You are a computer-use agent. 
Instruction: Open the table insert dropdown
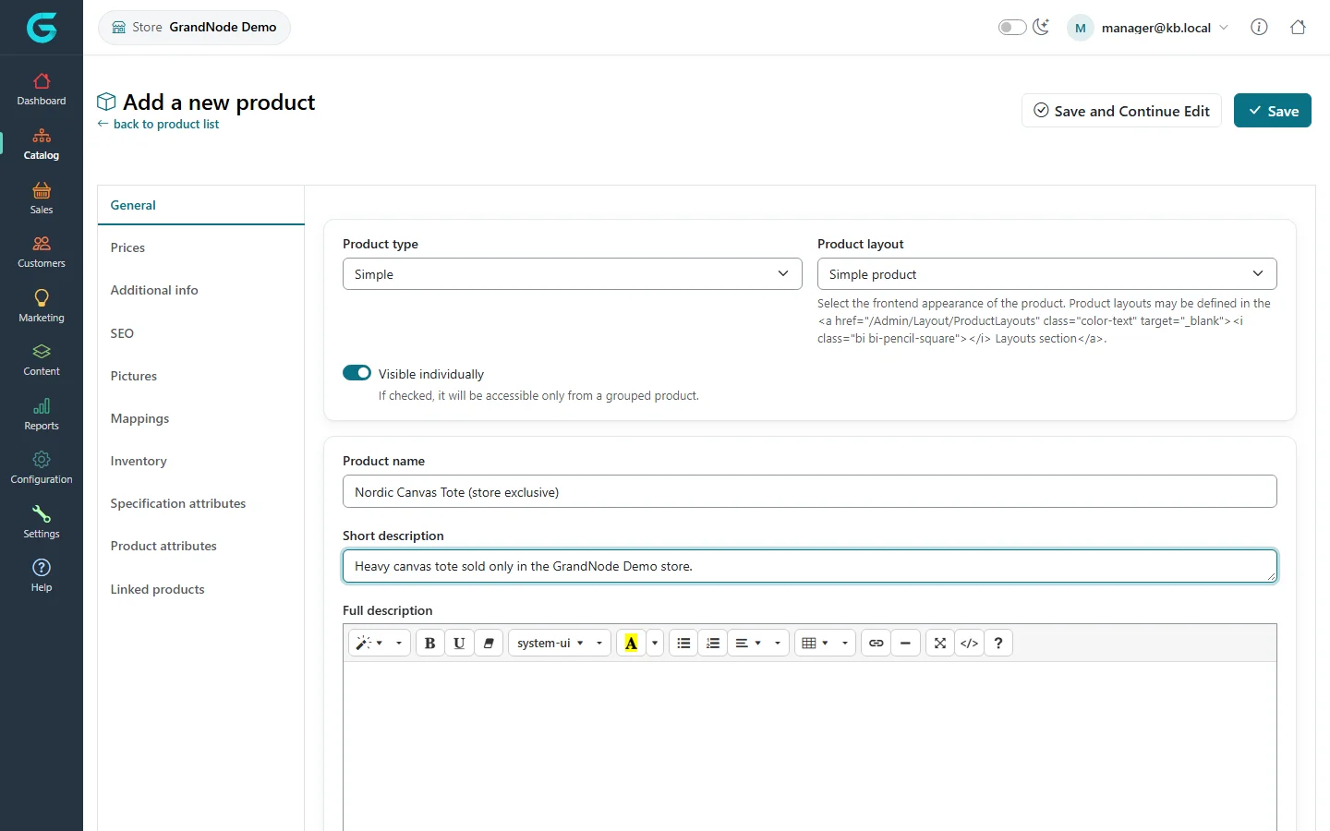(825, 643)
